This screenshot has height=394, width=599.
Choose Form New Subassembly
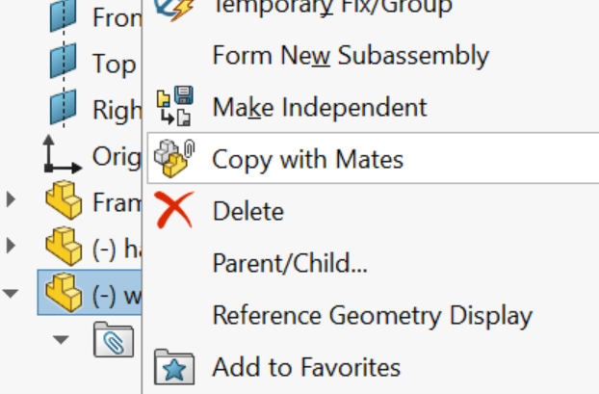pos(351,56)
